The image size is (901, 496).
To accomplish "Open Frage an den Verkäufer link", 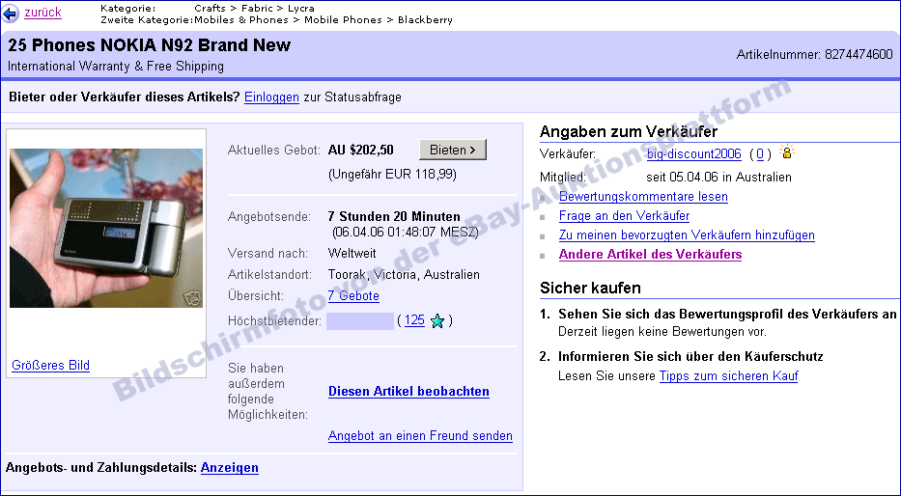I will (x=624, y=216).
